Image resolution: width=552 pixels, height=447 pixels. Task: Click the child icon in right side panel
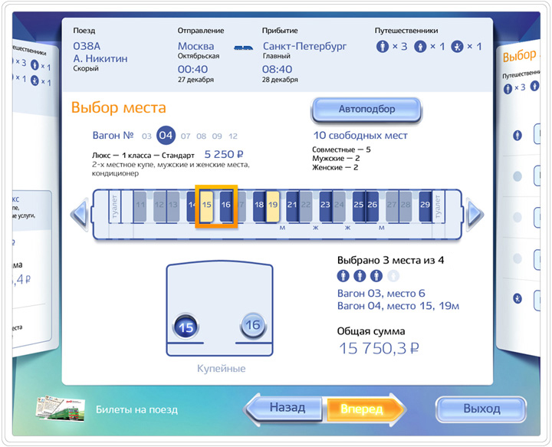pyautogui.click(x=517, y=298)
